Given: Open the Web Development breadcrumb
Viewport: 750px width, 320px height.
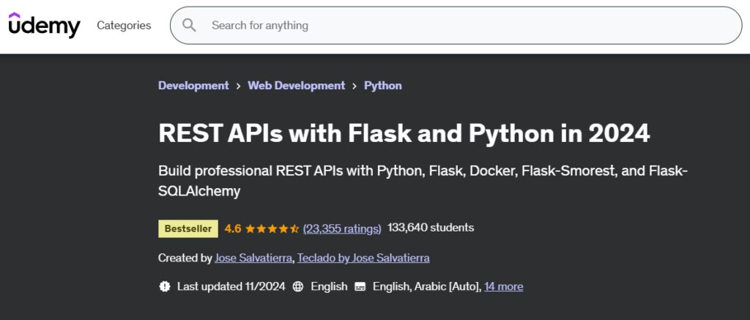Looking at the screenshot, I should click(x=297, y=86).
